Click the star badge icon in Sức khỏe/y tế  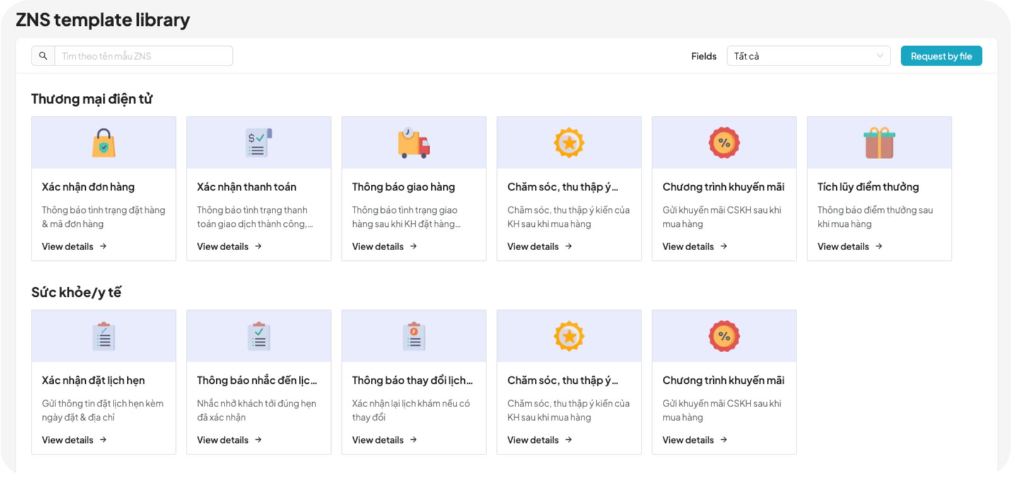tap(569, 336)
